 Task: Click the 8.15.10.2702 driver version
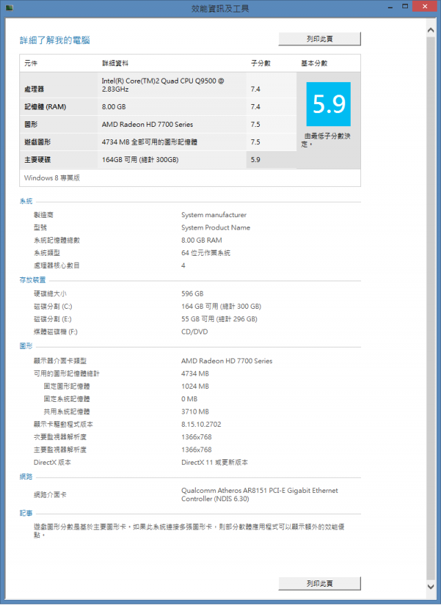(x=201, y=425)
